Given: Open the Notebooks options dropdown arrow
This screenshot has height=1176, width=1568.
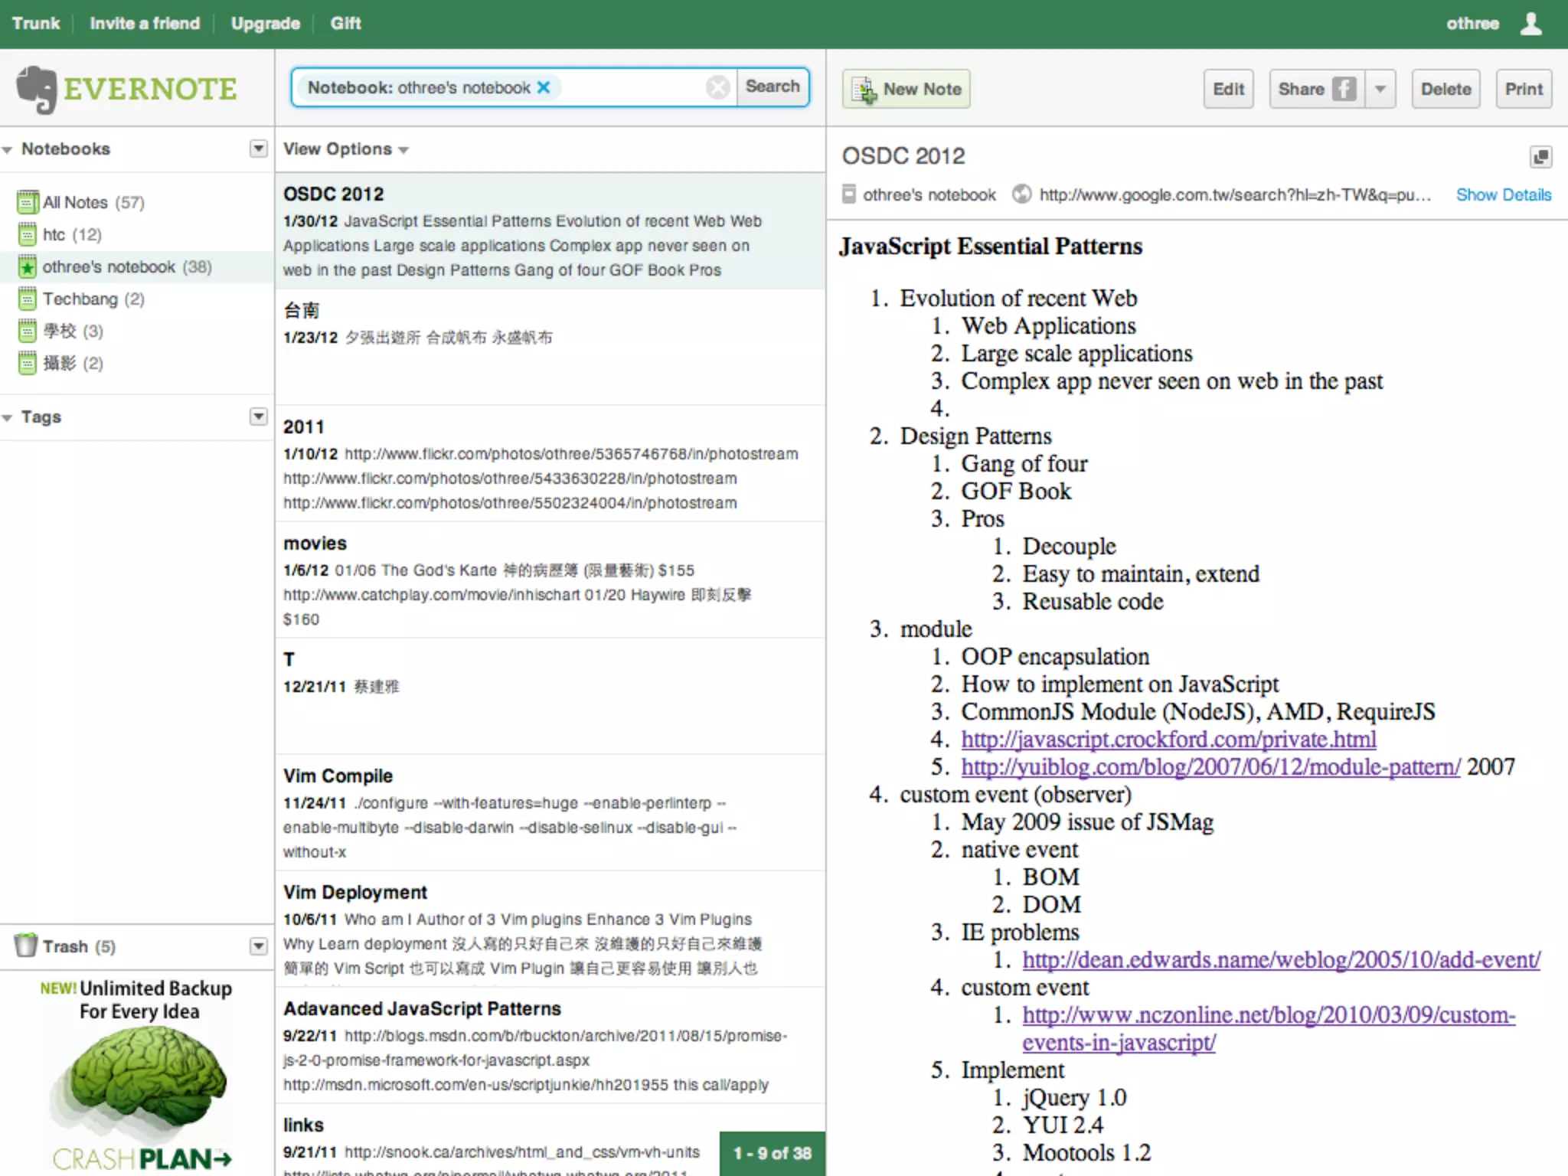Looking at the screenshot, I should pyautogui.click(x=259, y=149).
